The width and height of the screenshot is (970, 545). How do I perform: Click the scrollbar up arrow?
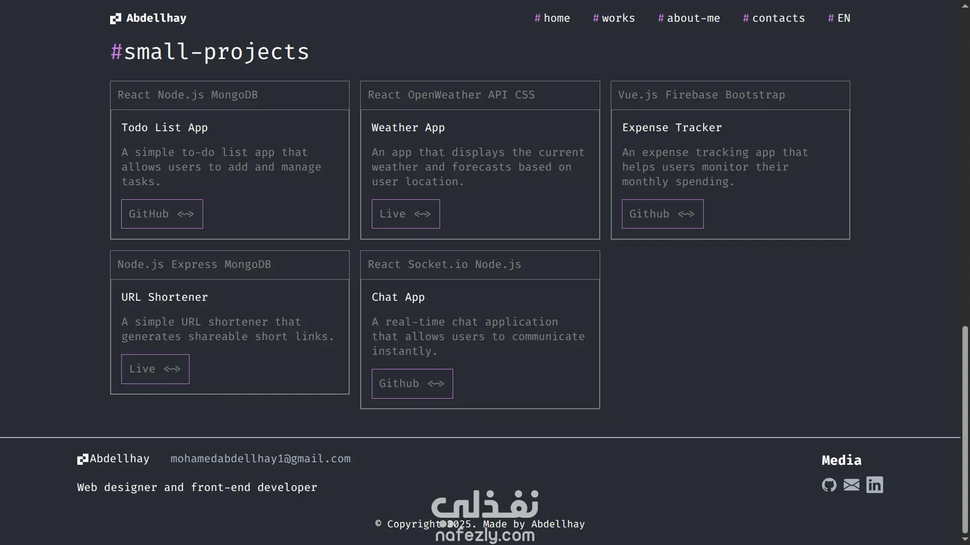(965, 5)
